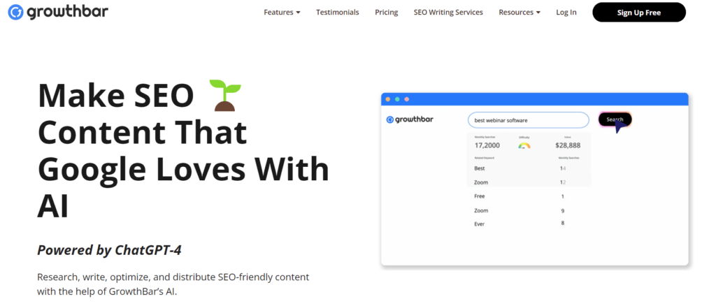Open SEO Writing Services link
The width and height of the screenshot is (716, 306).
click(x=448, y=13)
